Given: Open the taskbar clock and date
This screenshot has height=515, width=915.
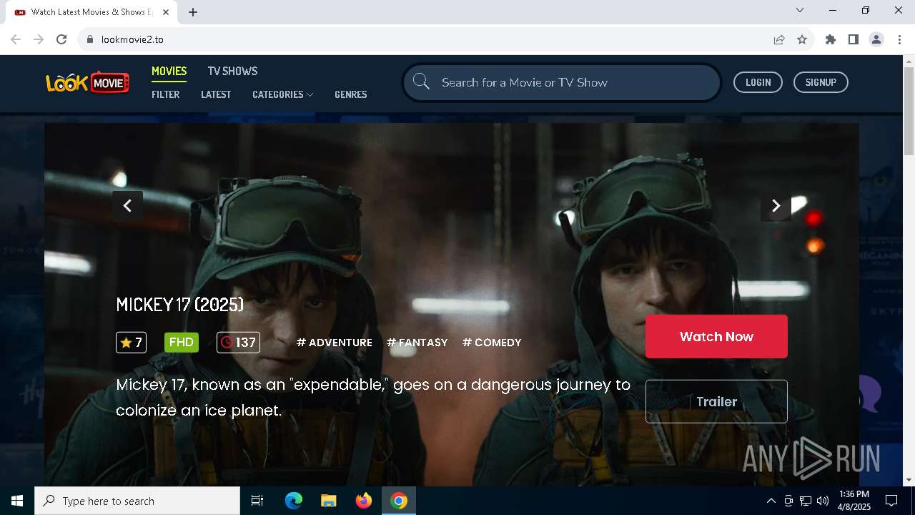Looking at the screenshot, I should [854, 501].
